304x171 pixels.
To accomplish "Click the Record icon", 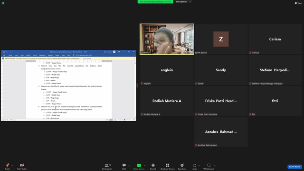I will (153, 165).
